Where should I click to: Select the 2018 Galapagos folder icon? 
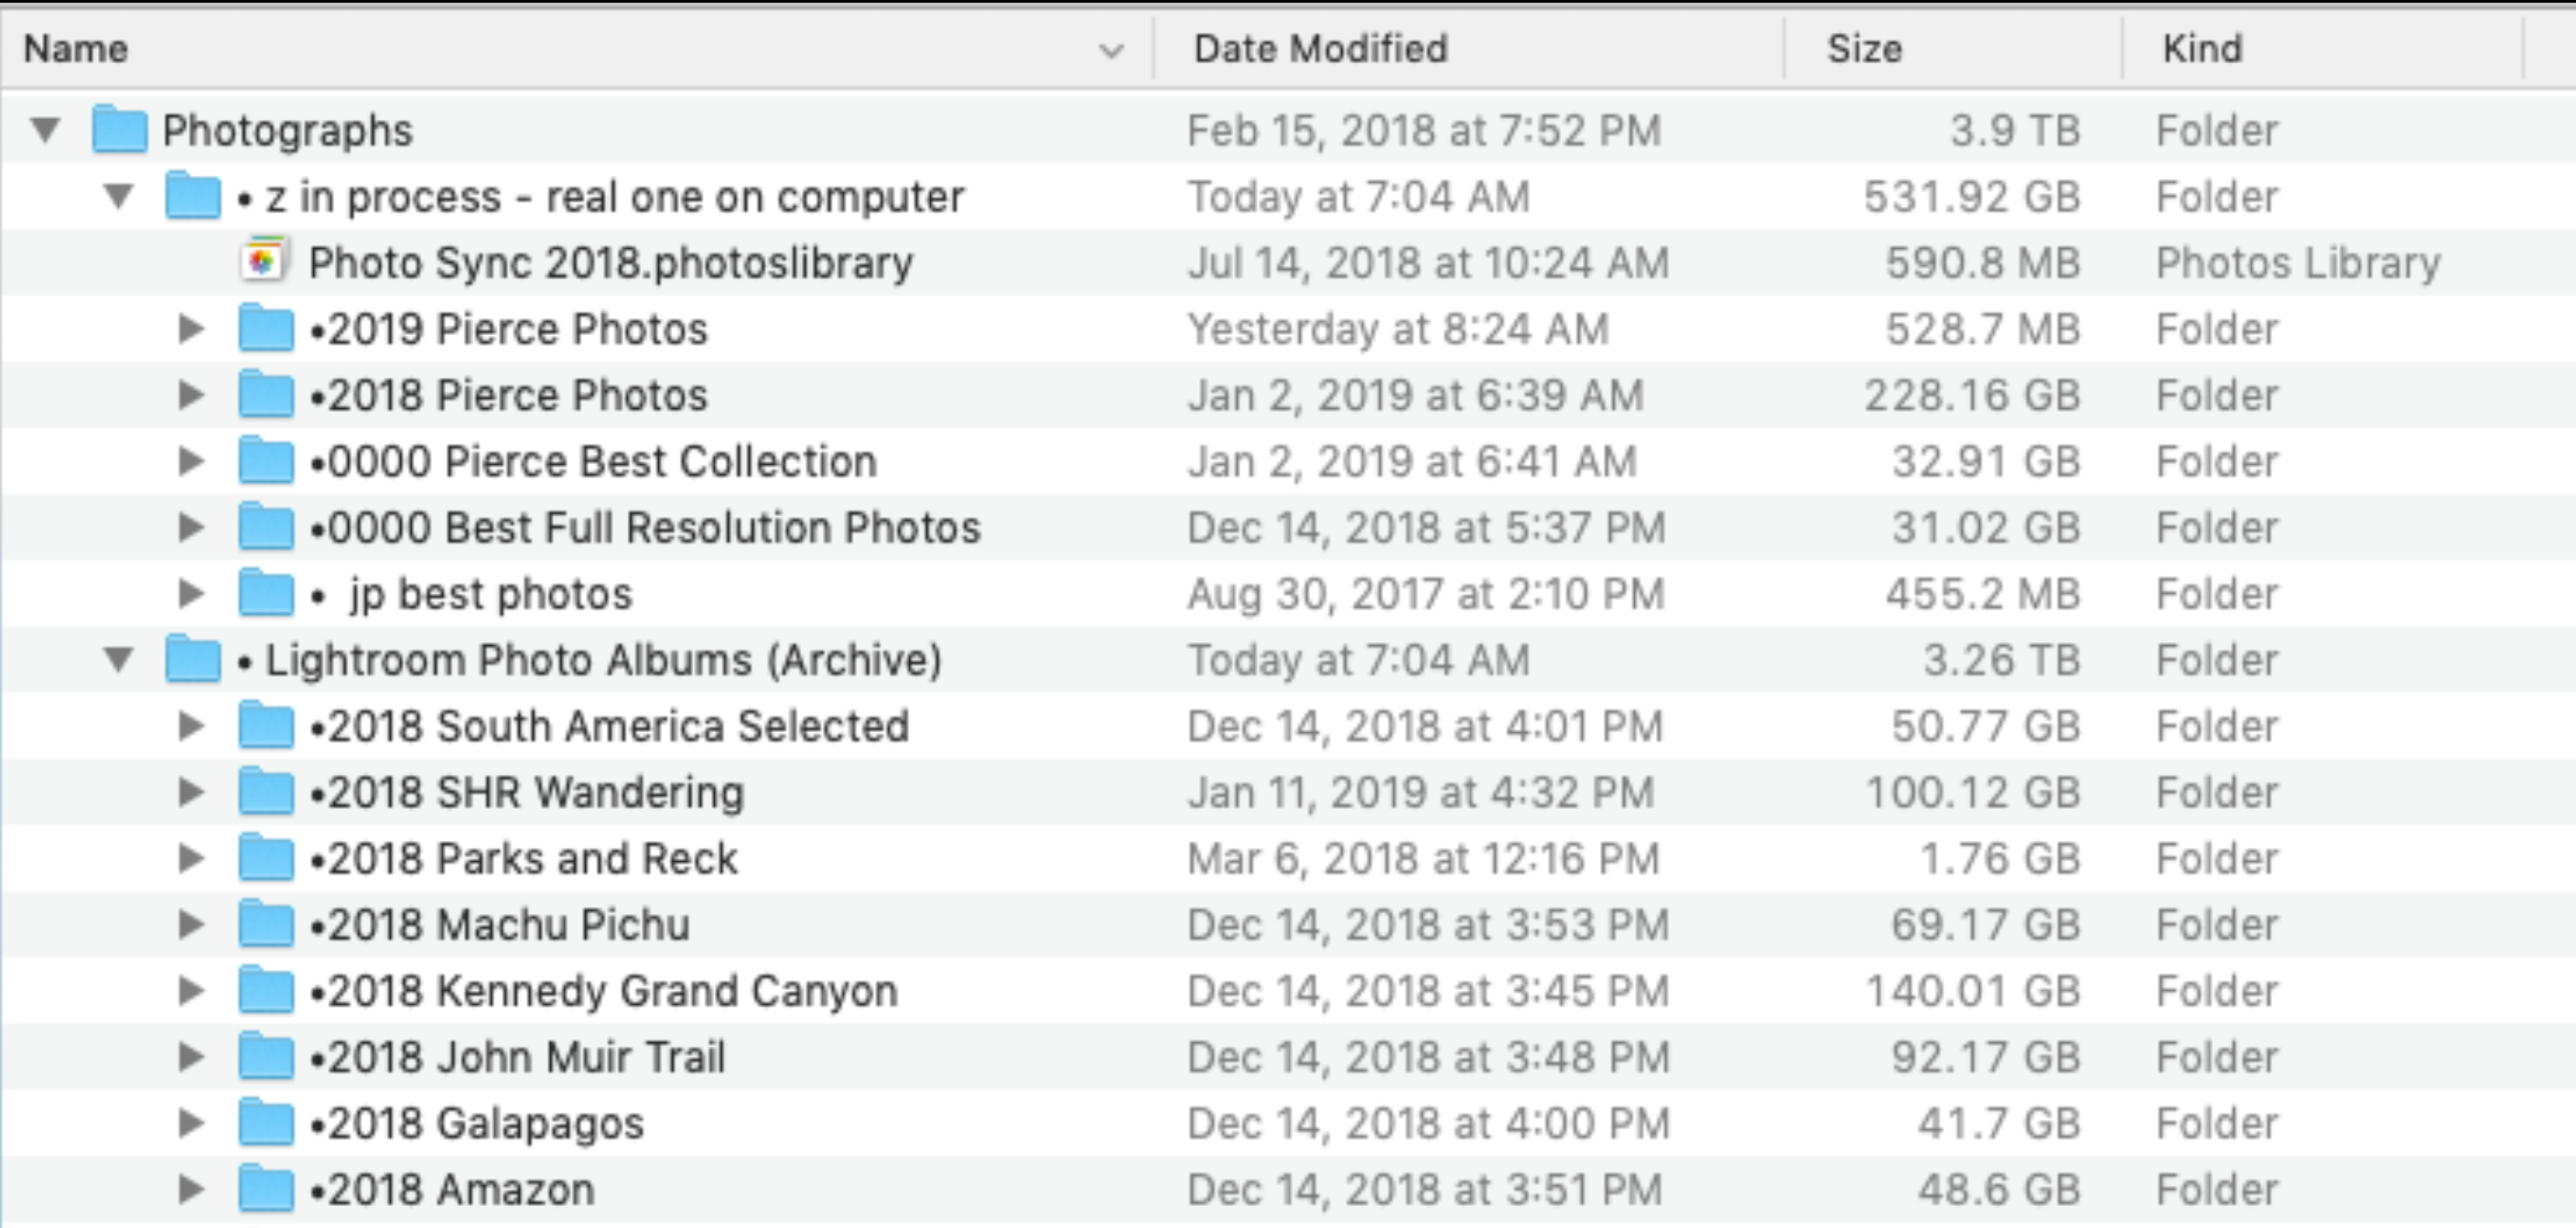click(x=266, y=1123)
